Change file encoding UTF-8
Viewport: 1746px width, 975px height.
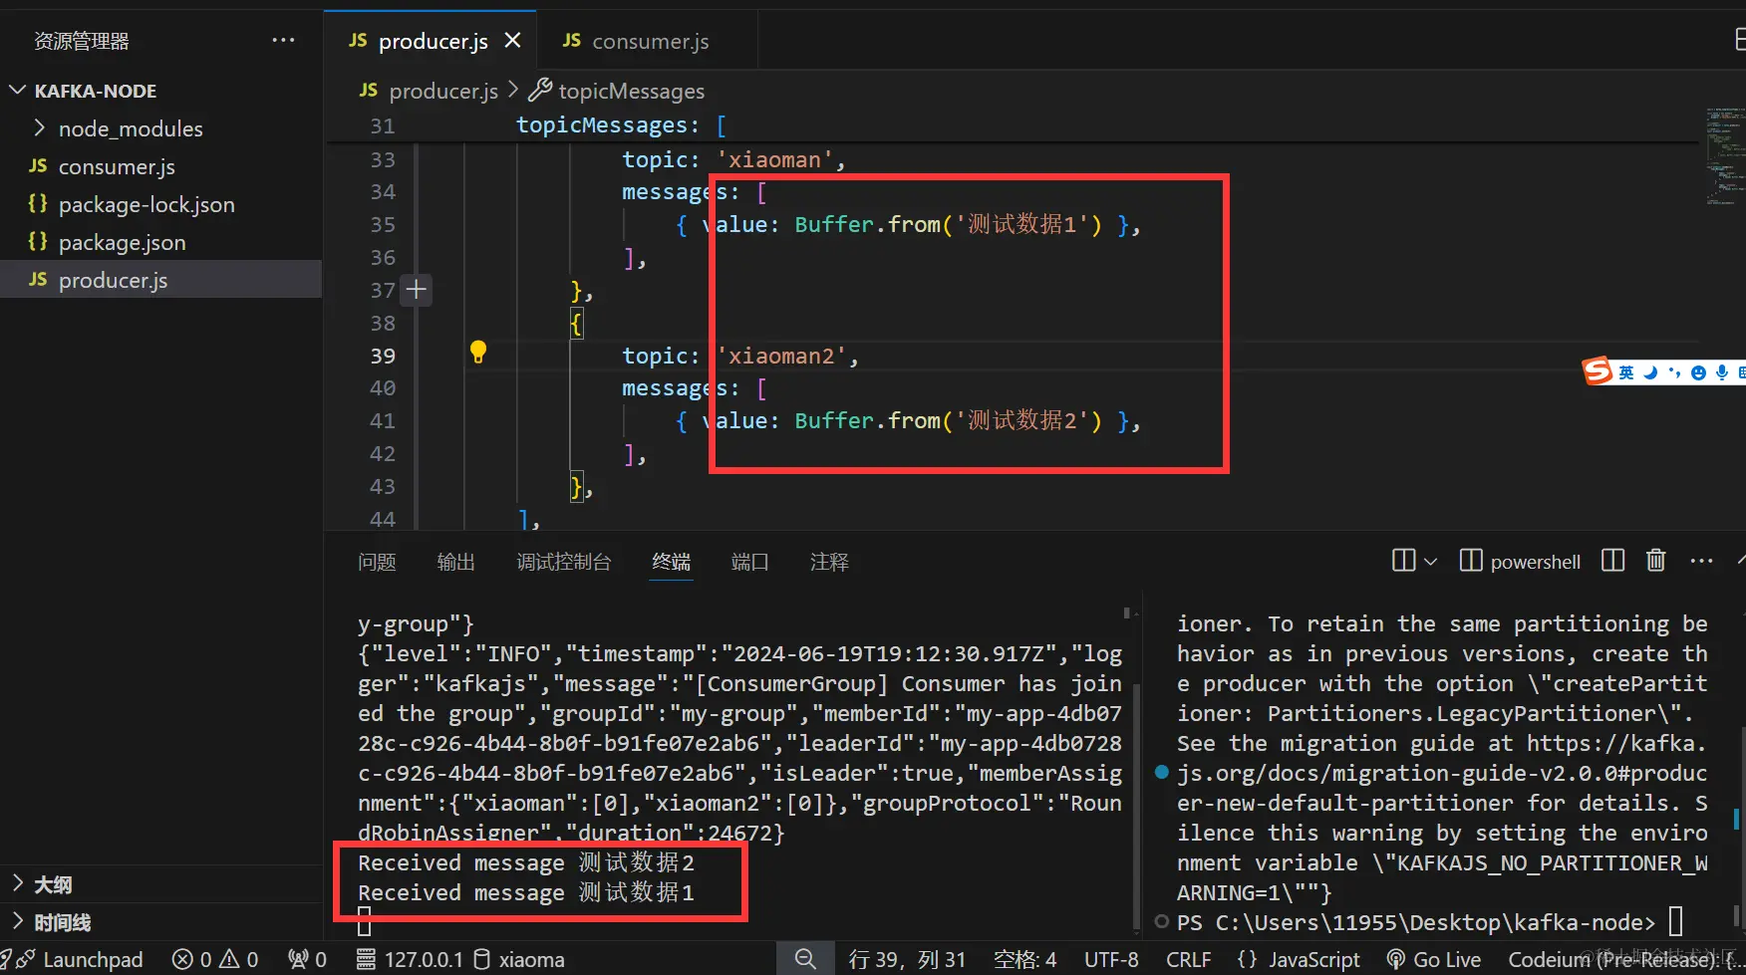coord(1111,959)
